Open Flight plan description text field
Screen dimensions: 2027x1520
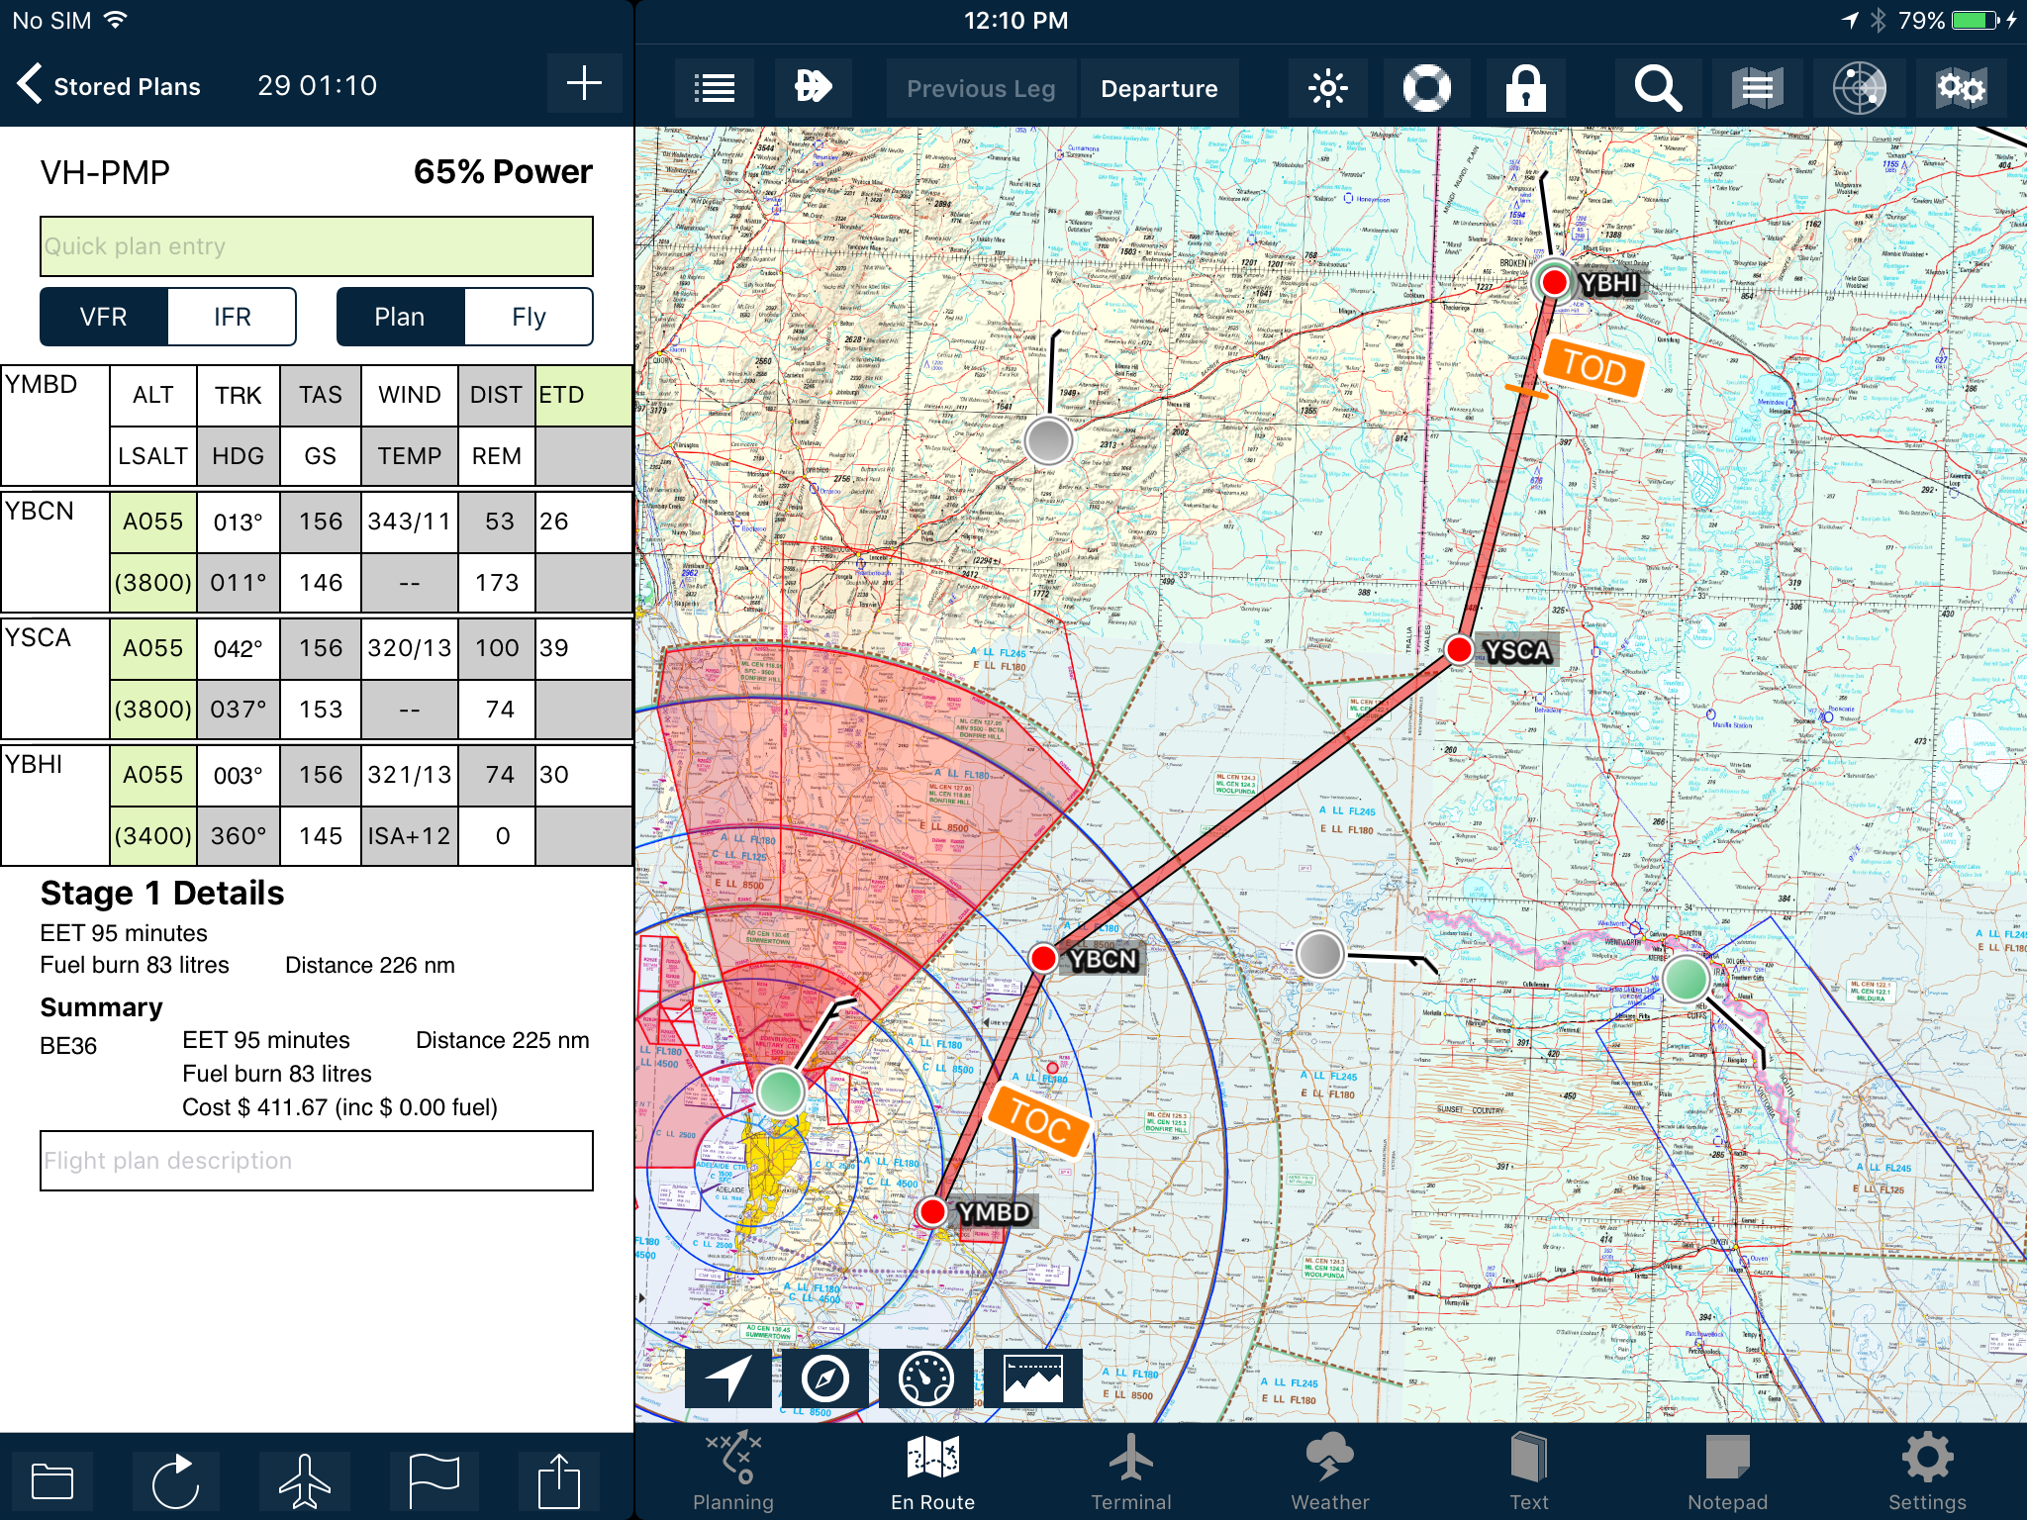316,1159
